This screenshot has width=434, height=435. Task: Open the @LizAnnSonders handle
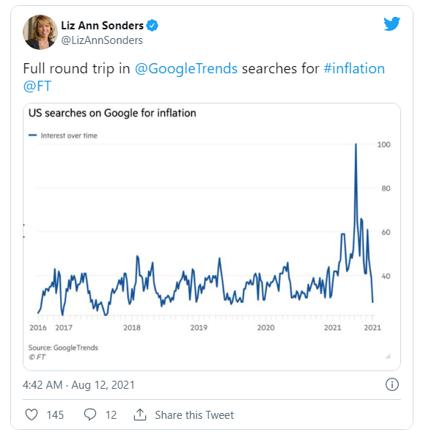pyautogui.click(x=102, y=40)
